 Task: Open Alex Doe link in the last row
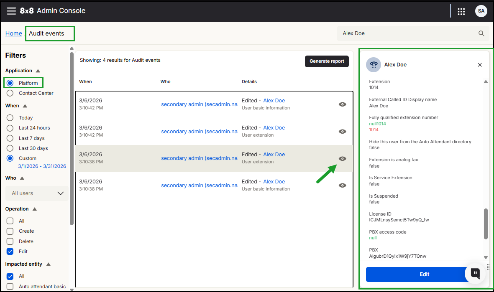274,182
